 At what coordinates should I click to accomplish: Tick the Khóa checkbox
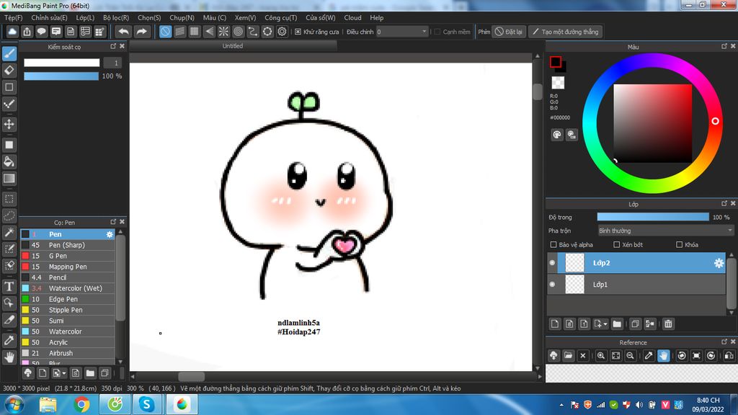[679, 245]
